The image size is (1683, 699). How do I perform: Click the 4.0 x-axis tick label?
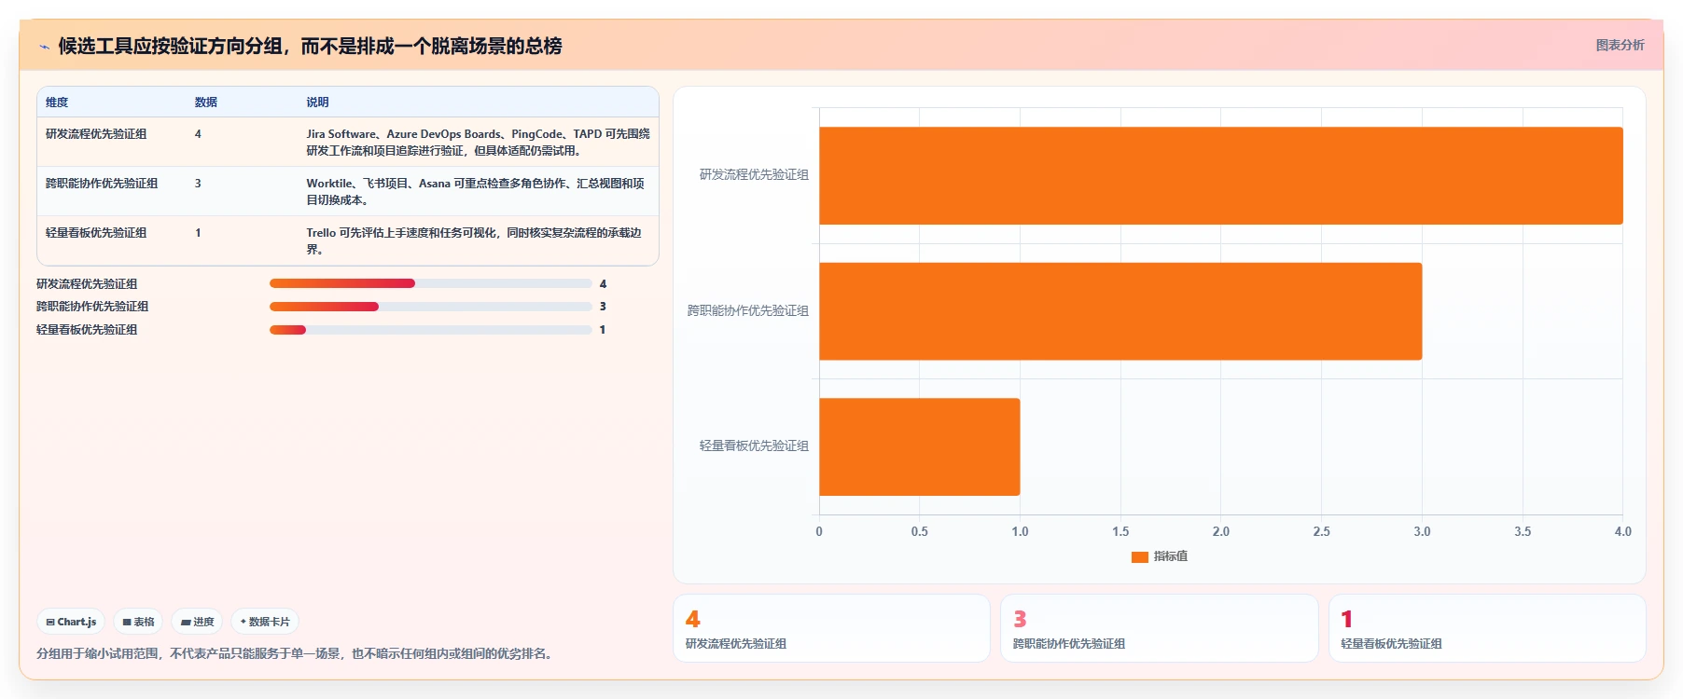tap(1622, 532)
